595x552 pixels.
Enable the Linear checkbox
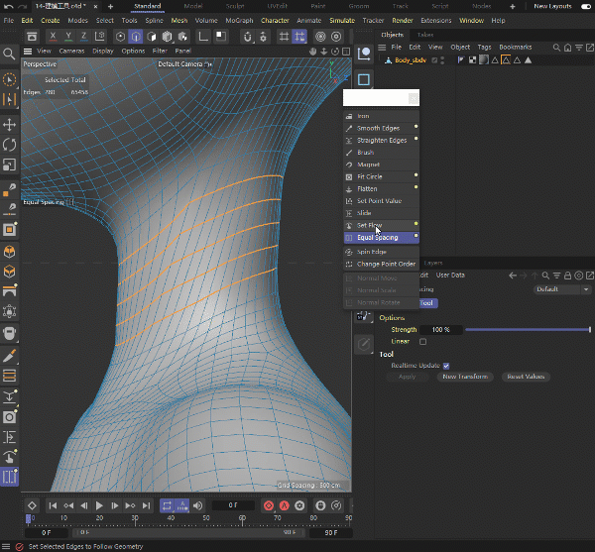[x=423, y=341]
